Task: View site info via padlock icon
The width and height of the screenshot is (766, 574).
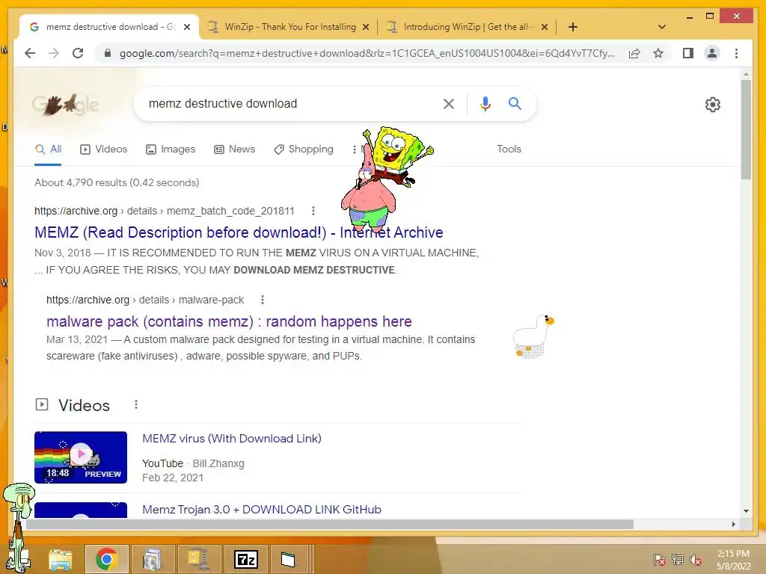Action: click(x=108, y=53)
